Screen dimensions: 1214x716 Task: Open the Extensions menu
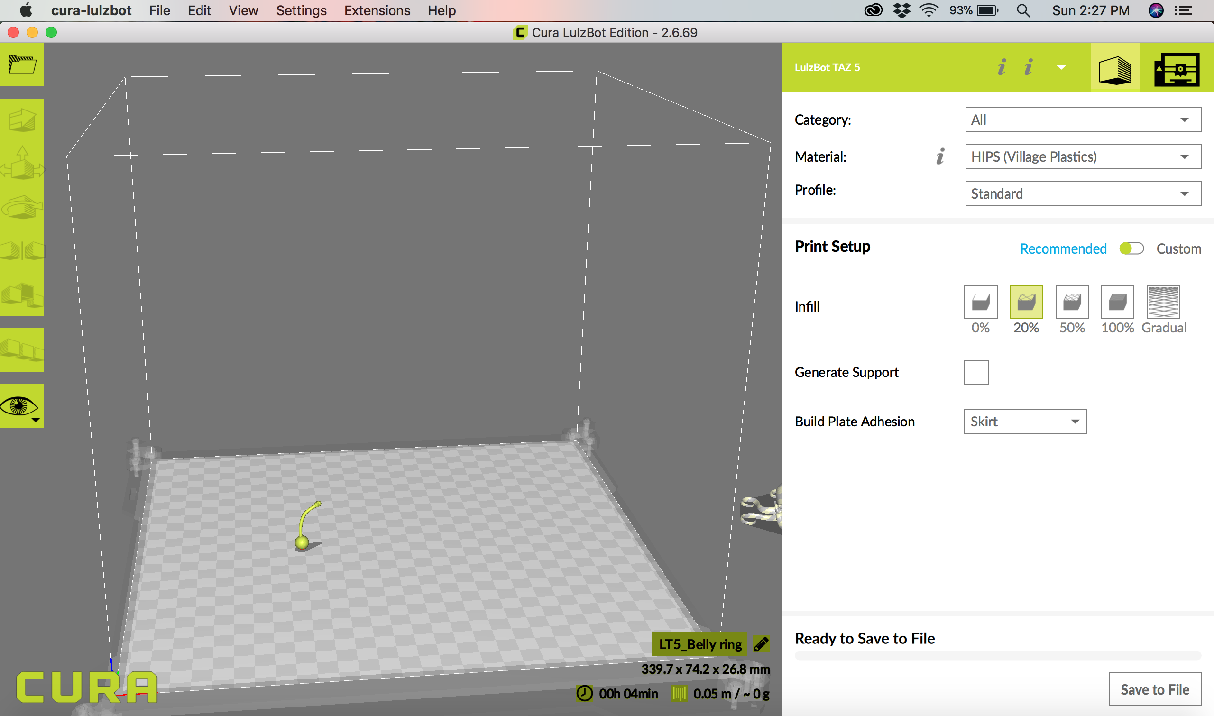(377, 10)
